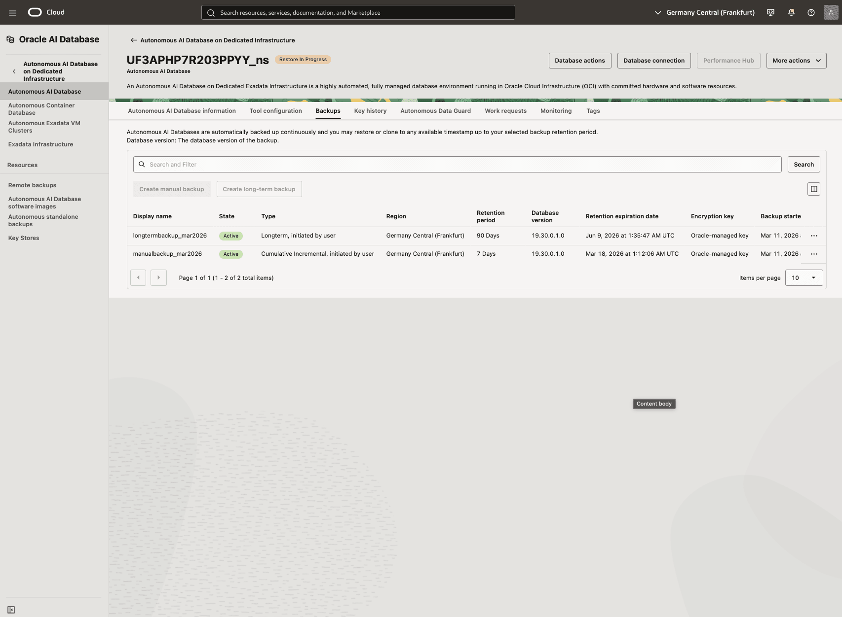The image size is (842, 617).
Task: Expand the More actions dropdown
Action: point(796,61)
